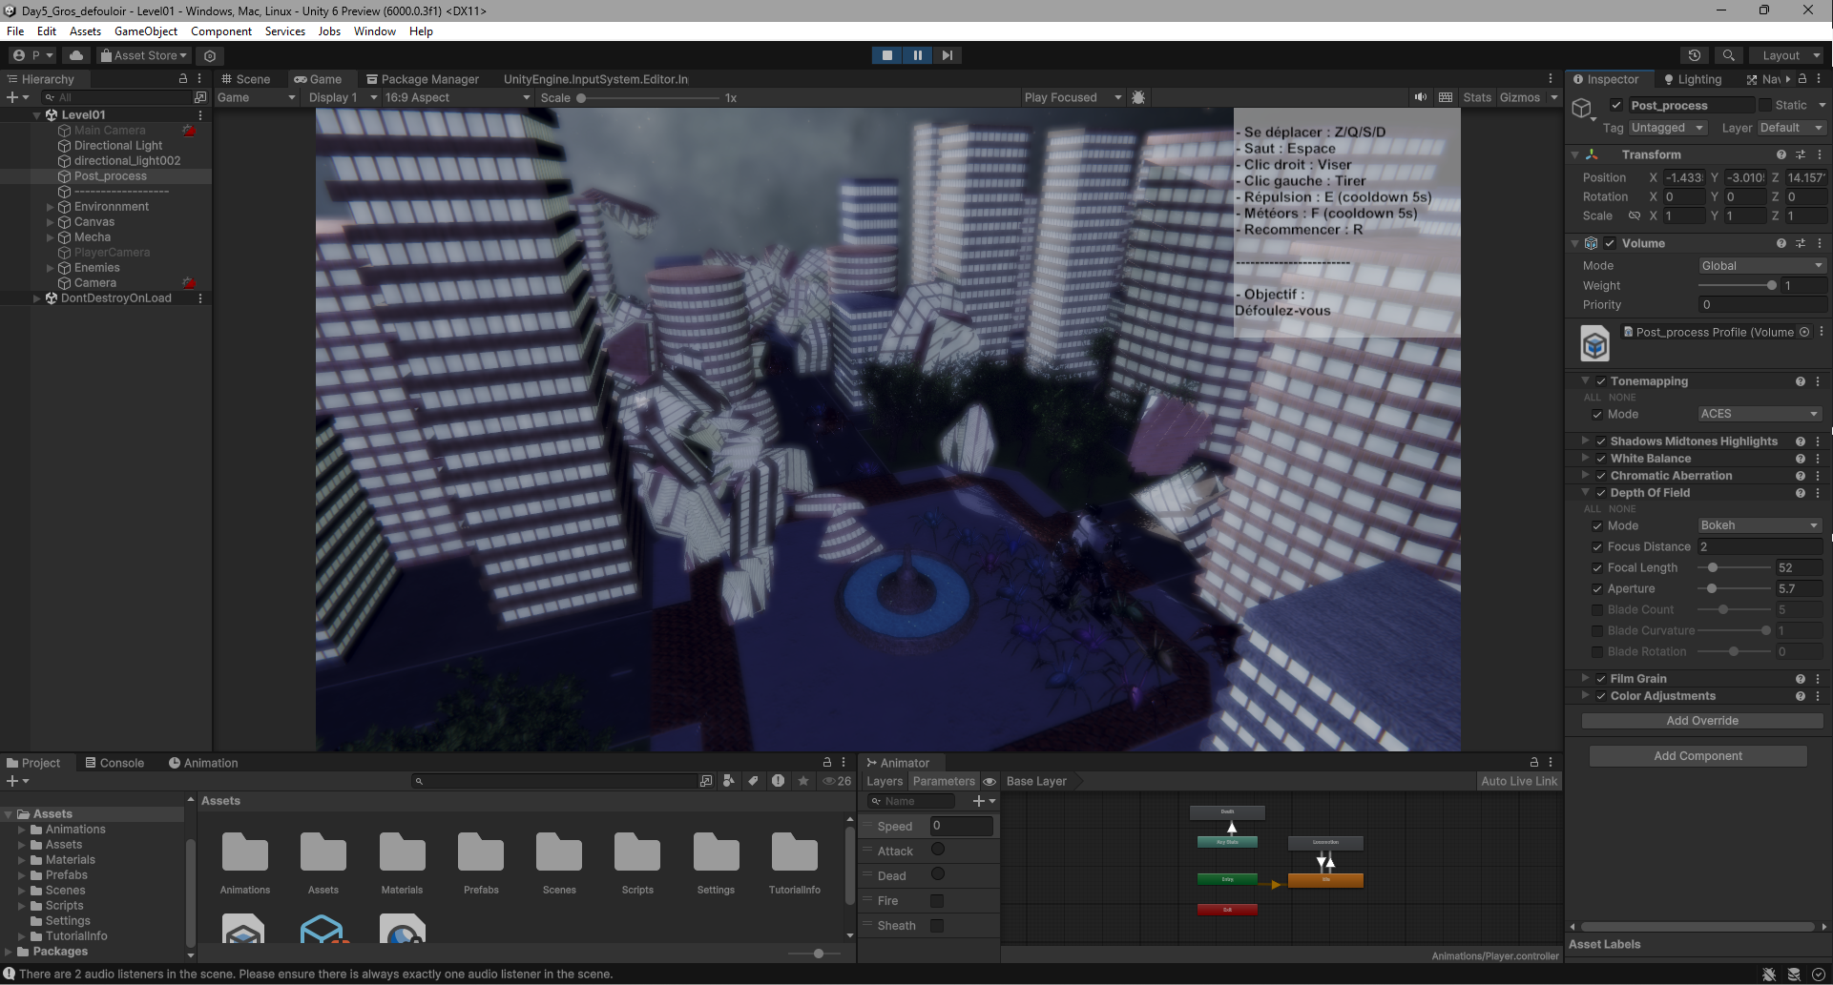Open the GameObject menu
This screenshot has width=1833, height=985.
point(145,31)
